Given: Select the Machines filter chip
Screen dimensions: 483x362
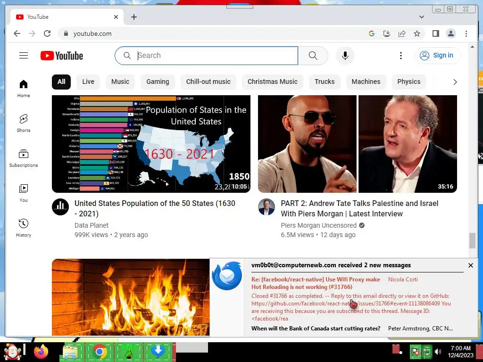Looking at the screenshot, I should coord(366,82).
